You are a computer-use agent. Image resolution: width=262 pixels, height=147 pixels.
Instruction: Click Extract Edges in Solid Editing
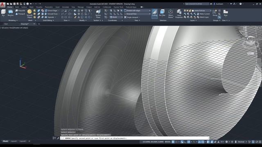[x=52, y=11]
